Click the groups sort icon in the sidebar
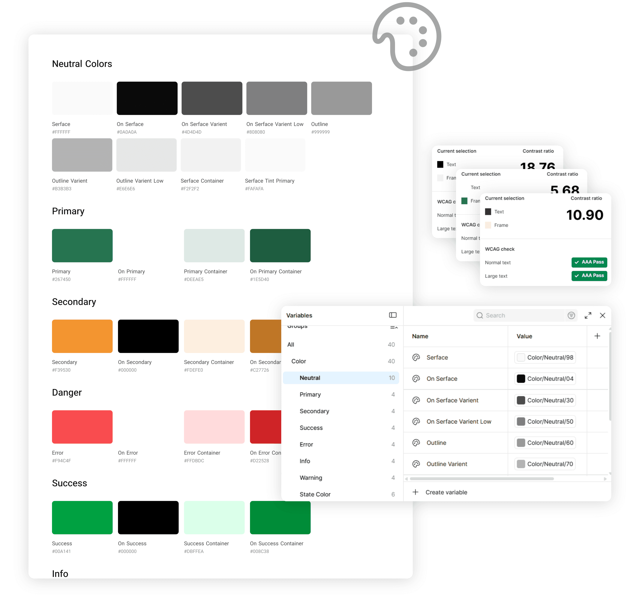The height and width of the screenshot is (607, 640). [x=393, y=327]
